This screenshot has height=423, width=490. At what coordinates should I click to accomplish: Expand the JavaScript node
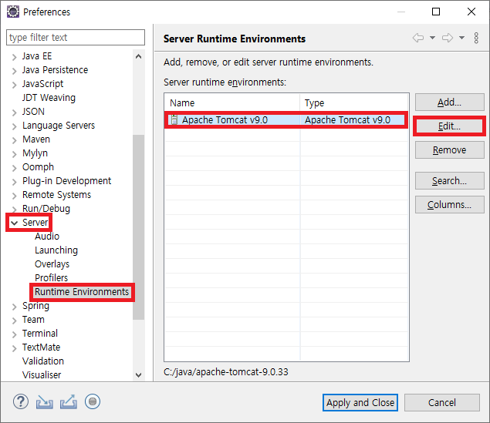(x=14, y=85)
